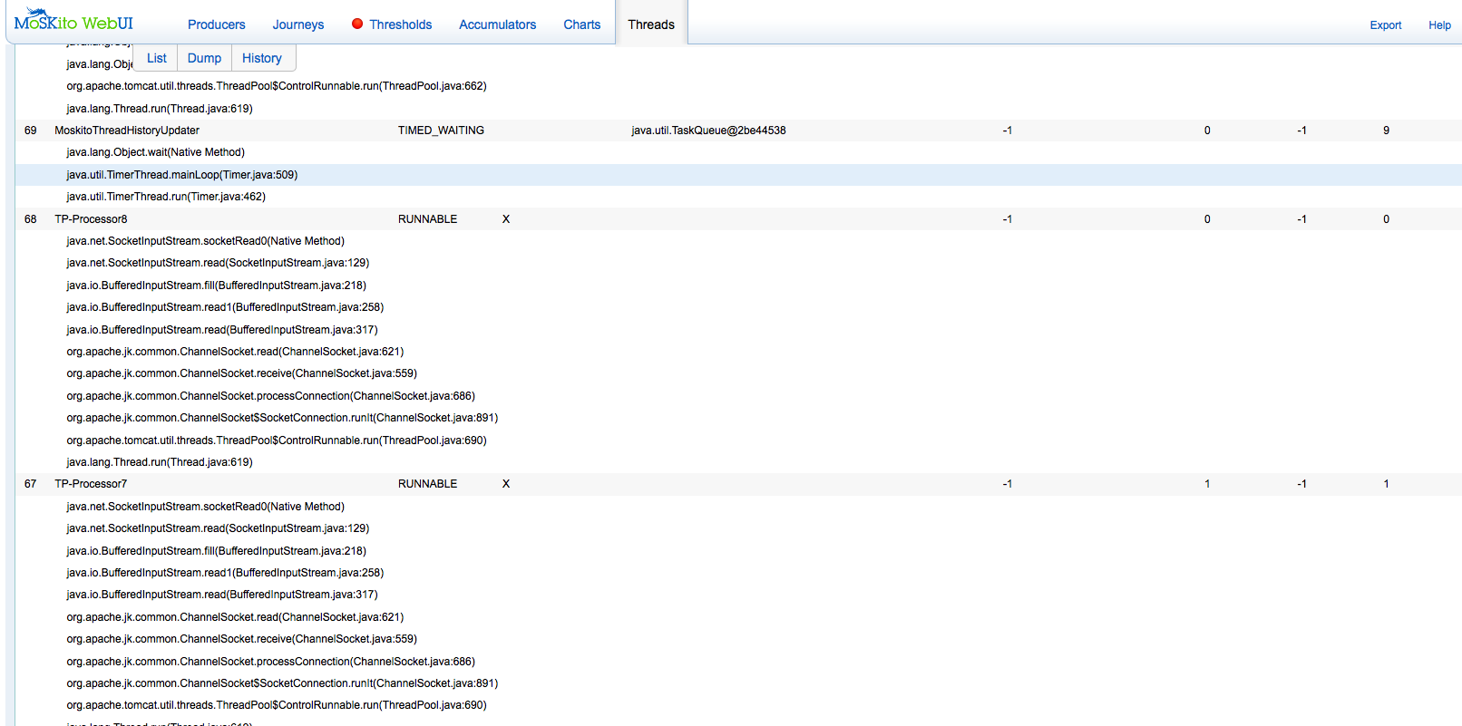Click BufferedInputStream.java:317 line under TP-Processor7
The height and width of the screenshot is (726, 1462).
(x=222, y=595)
